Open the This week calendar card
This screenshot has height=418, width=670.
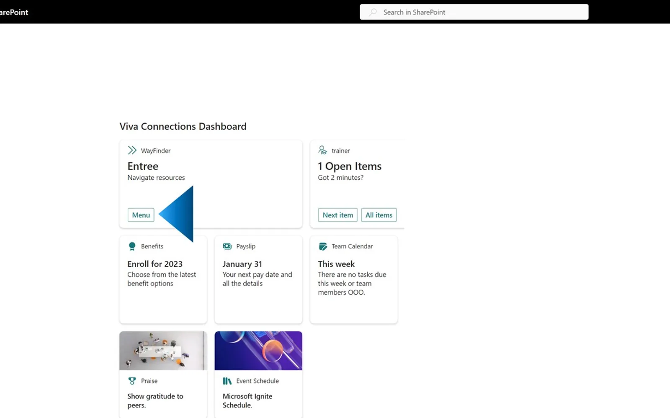354,280
